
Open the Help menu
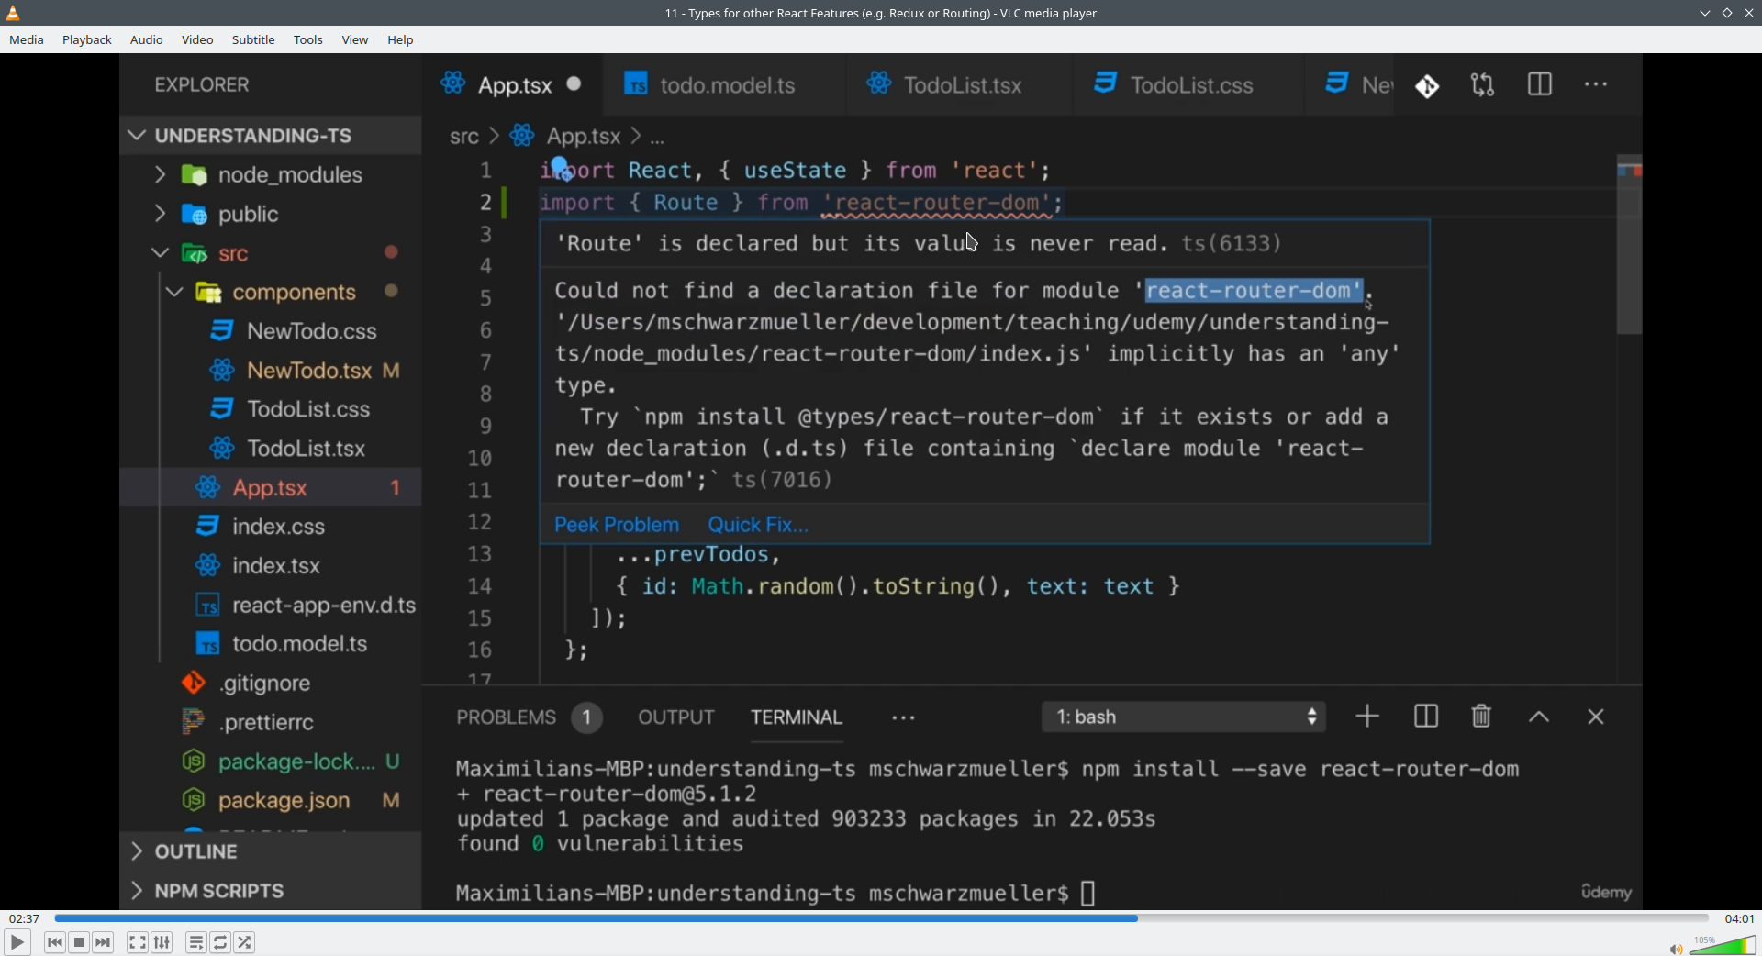(x=400, y=39)
